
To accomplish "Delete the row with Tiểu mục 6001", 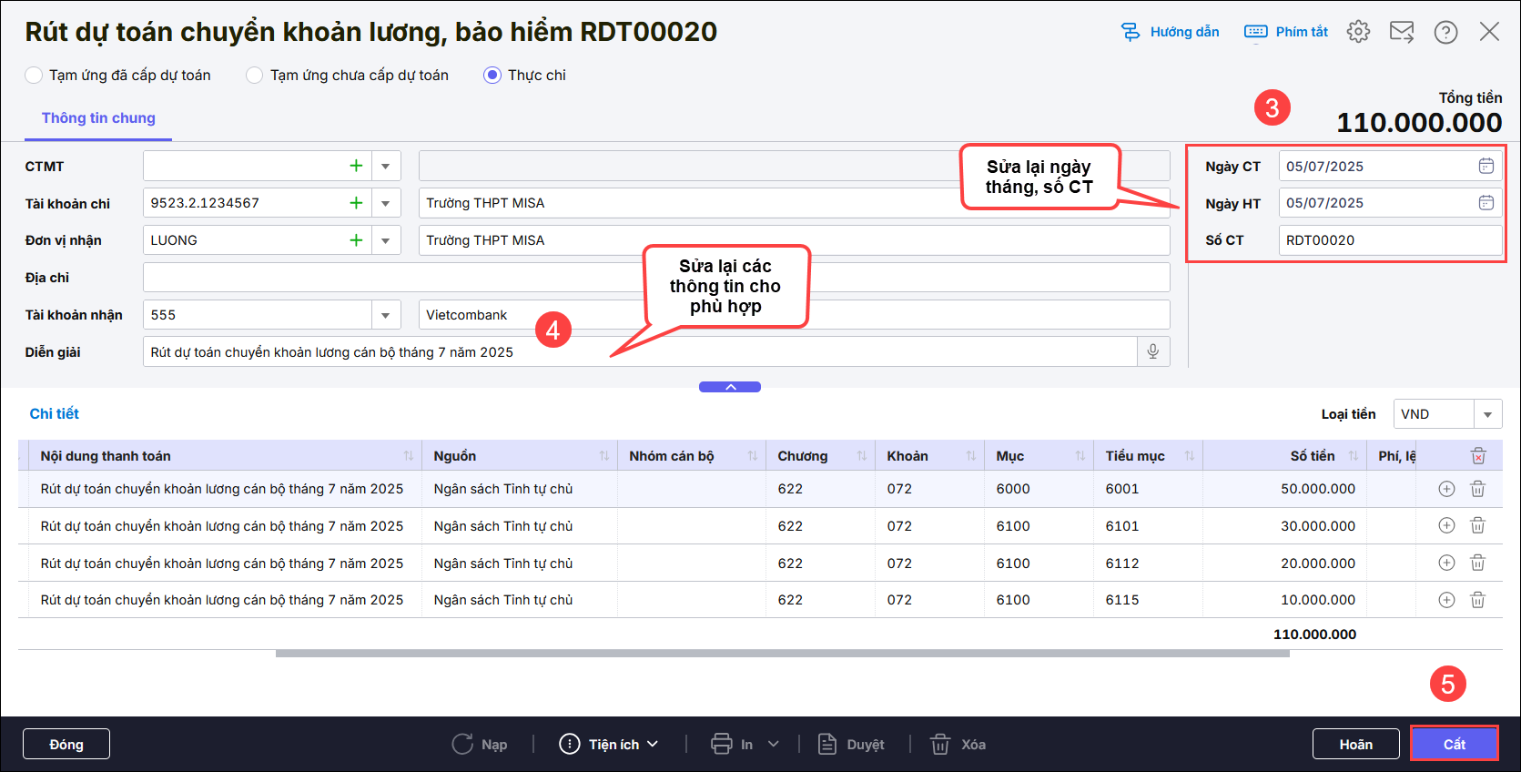I will [1477, 489].
